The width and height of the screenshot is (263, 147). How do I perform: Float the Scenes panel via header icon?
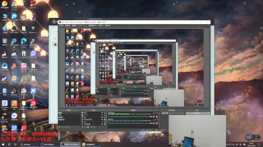click(80, 110)
